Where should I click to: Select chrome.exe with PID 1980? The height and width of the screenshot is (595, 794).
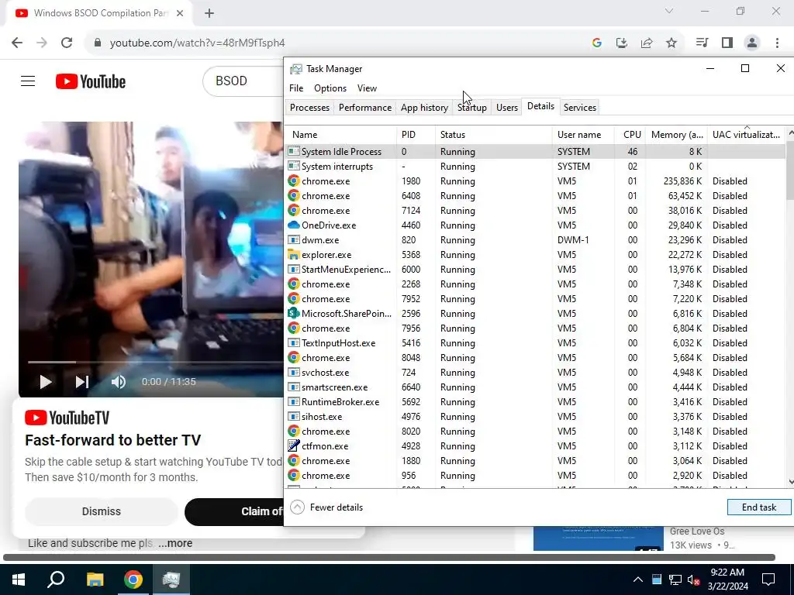535,181
